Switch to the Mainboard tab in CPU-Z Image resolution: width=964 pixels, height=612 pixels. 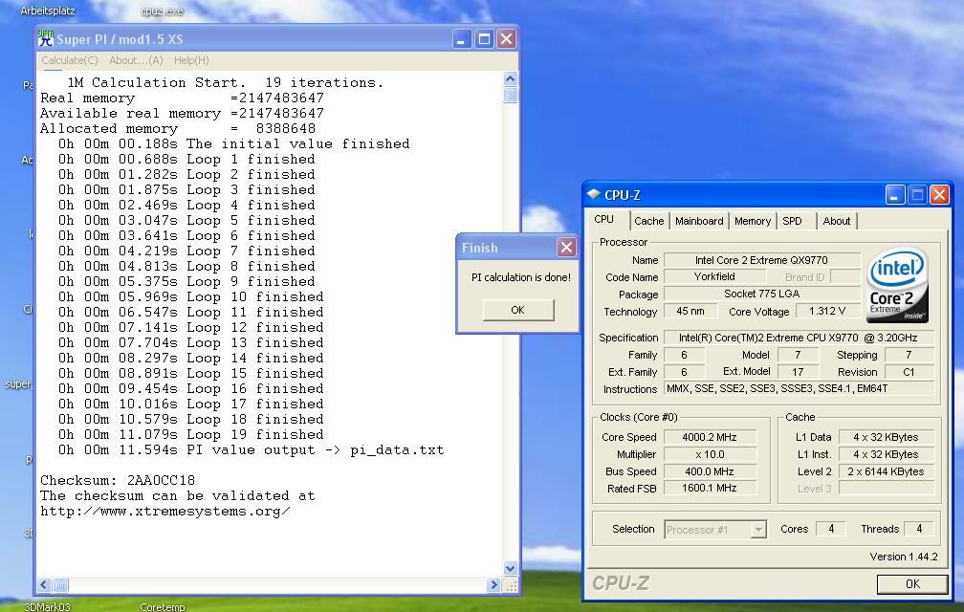pos(699,221)
